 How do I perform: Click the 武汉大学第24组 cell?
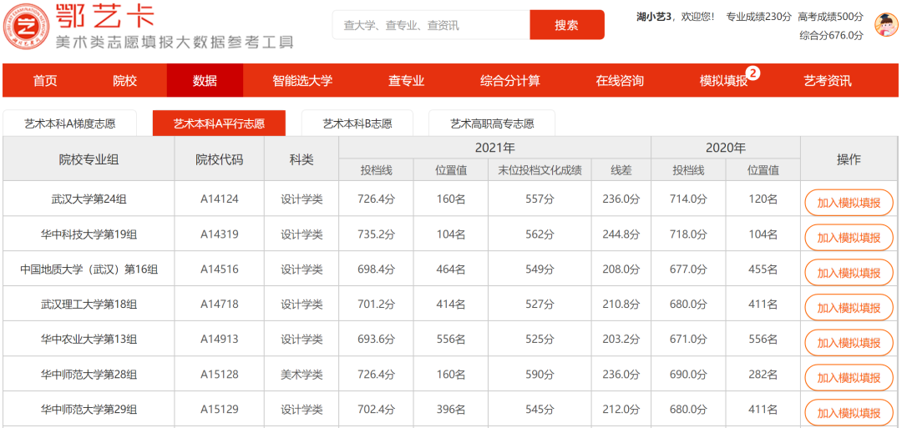coord(89,199)
